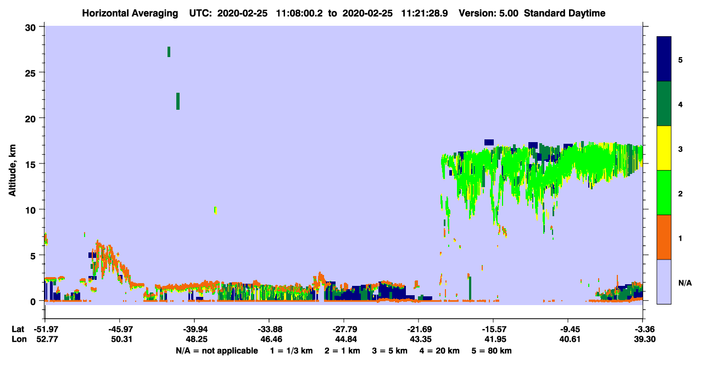Click the 'Lon' axis row label

pyautogui.click(x=19, y=340)
